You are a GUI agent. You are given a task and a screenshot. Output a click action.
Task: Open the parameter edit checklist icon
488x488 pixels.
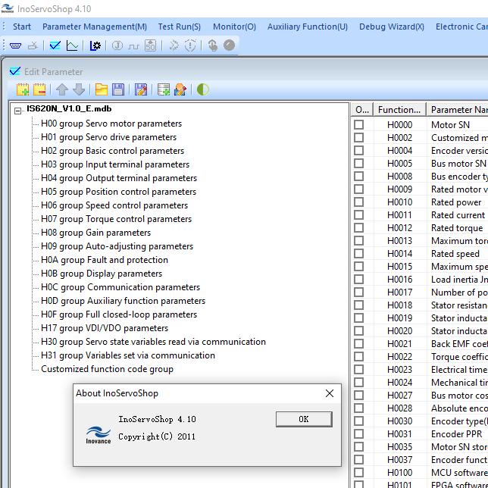[x=55, y=45]
